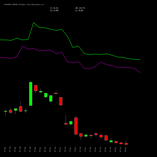157x157 pixels.
Task: Click the '29 Sep' date label
Action: pyautogui.click(x=126, y=149)
